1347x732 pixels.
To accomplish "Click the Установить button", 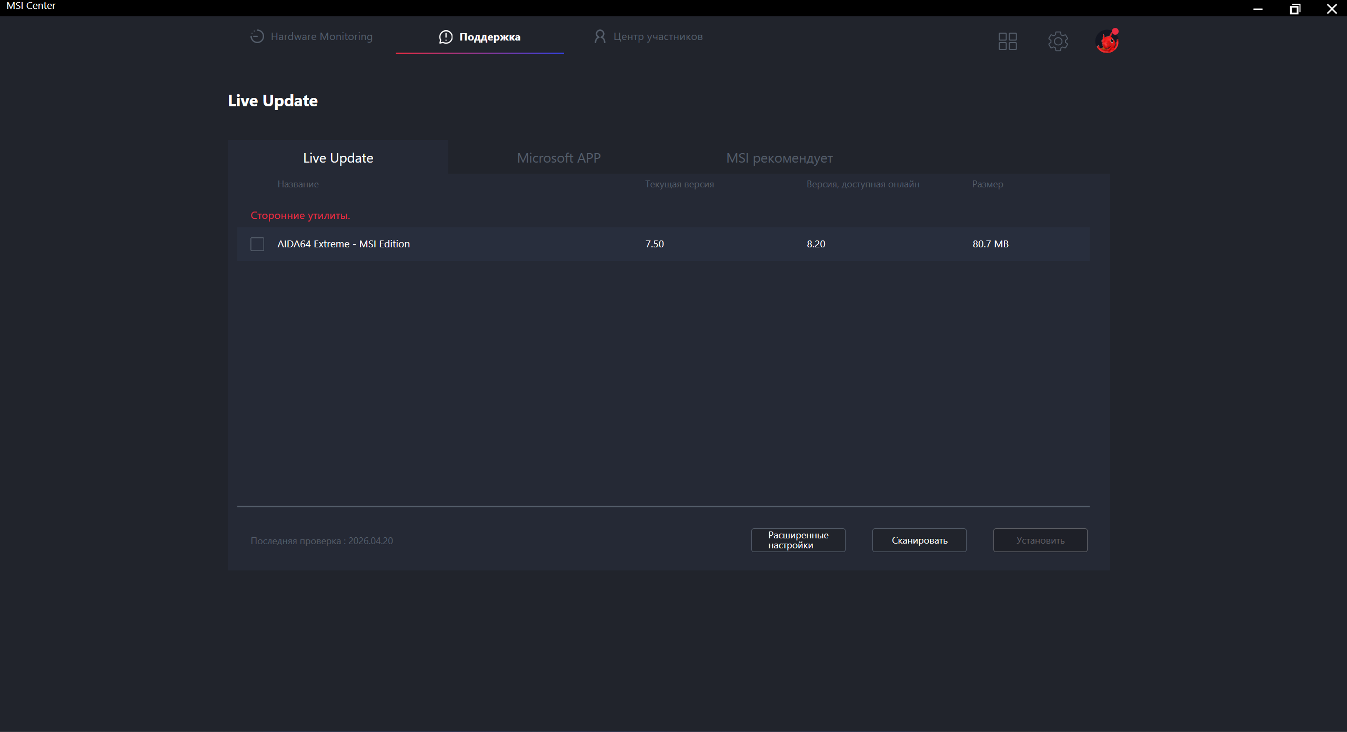I will click(1040, 540).
